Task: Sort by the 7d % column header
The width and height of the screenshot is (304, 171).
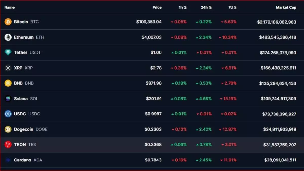Action: pos(232,7)
